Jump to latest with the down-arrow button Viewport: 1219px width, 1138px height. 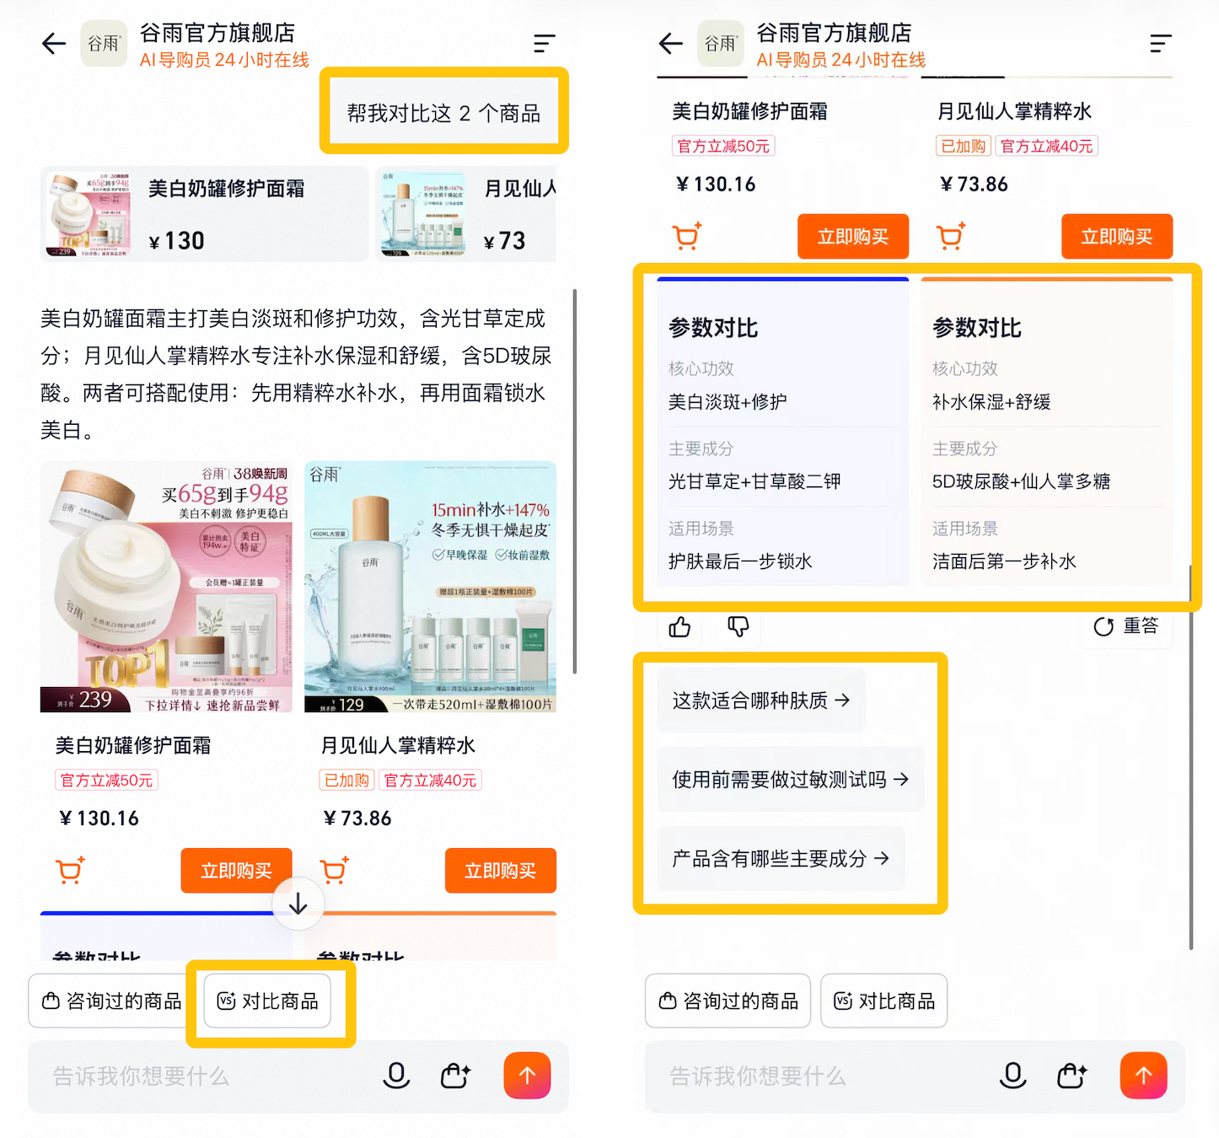[298, 904]
